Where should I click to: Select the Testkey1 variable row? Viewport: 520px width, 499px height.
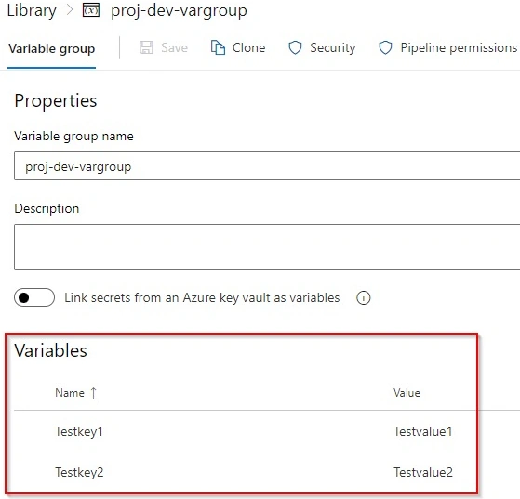click(246, 431)
